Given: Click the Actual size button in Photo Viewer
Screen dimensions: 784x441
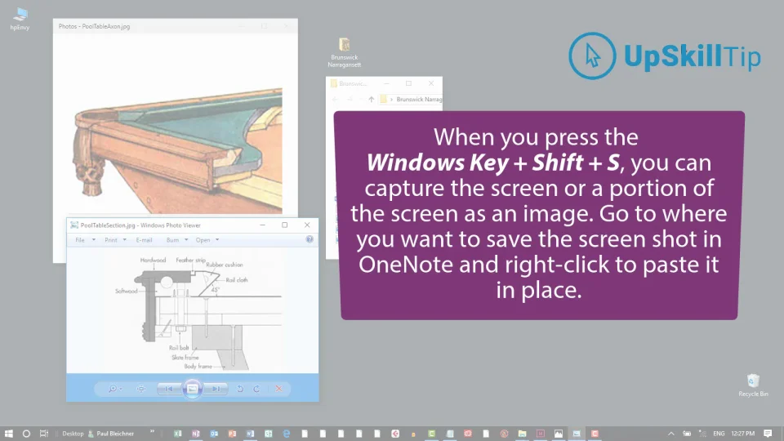Looking at the screenshot, I should coord(141,389).
